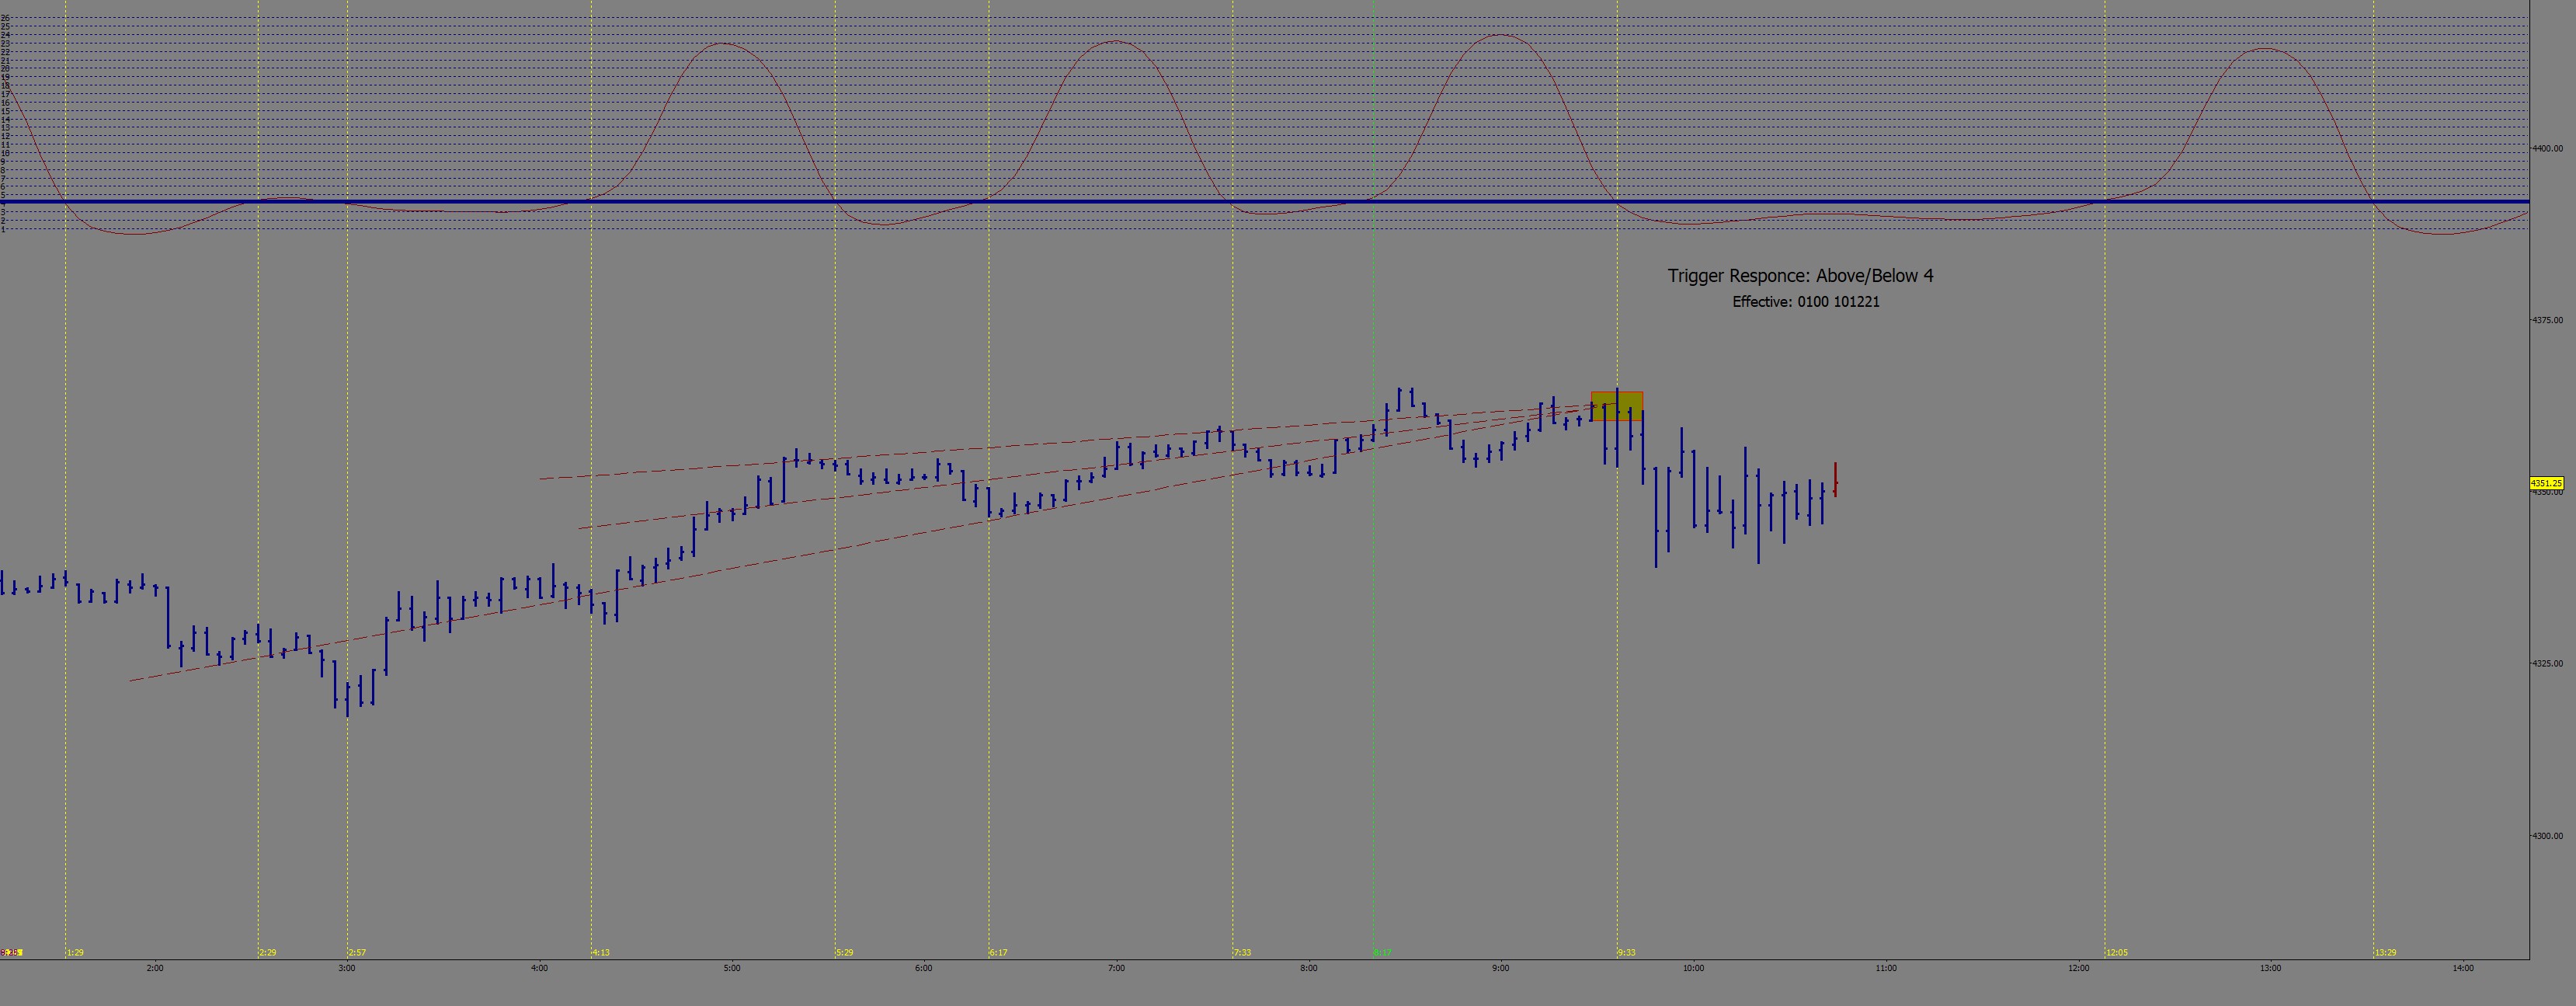
Task: Click the 2:57 vertical marker label
Action: click(358, 952)
